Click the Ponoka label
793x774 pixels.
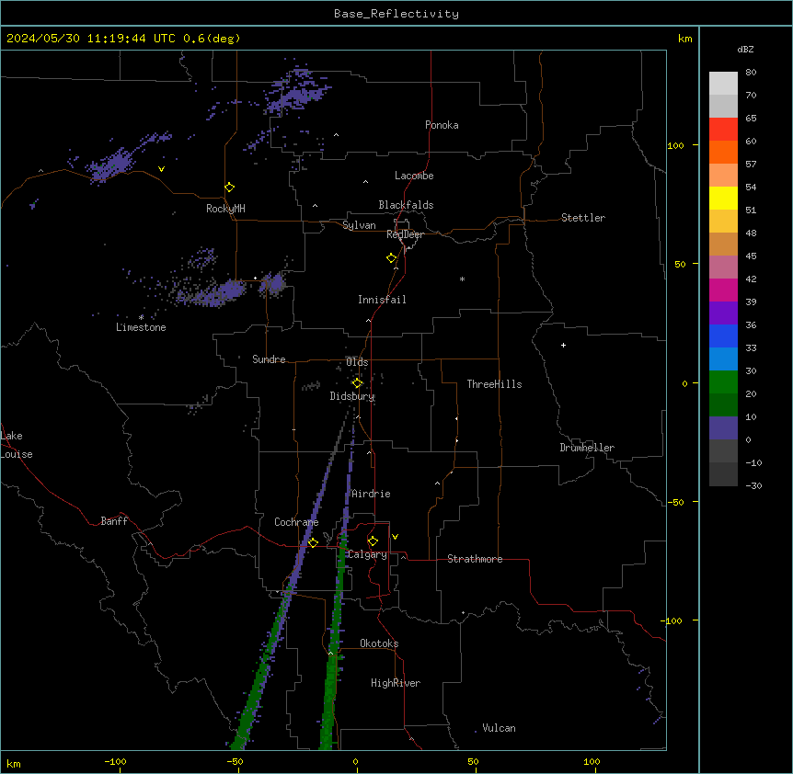pos(442,125)
